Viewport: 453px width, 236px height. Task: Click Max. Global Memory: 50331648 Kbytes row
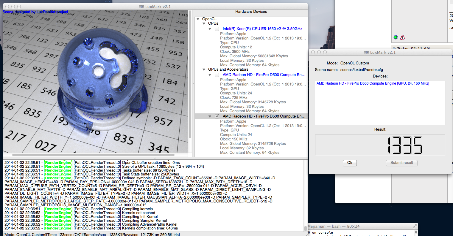[x=254, y=56]
